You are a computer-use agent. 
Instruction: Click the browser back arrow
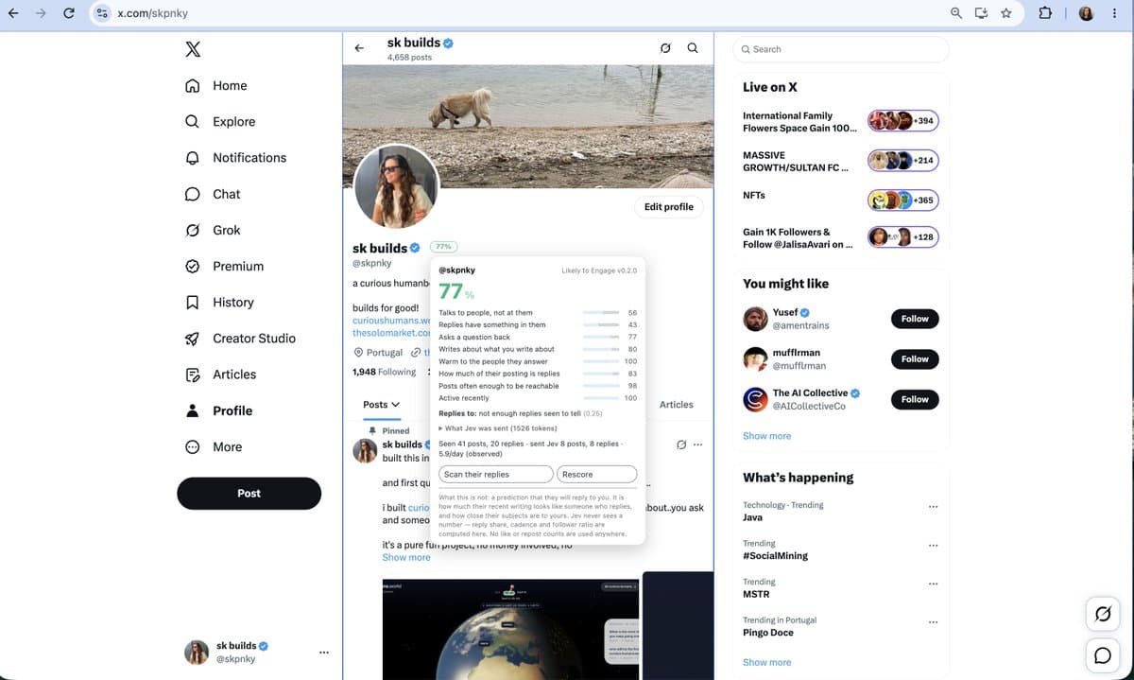(13, 13)
